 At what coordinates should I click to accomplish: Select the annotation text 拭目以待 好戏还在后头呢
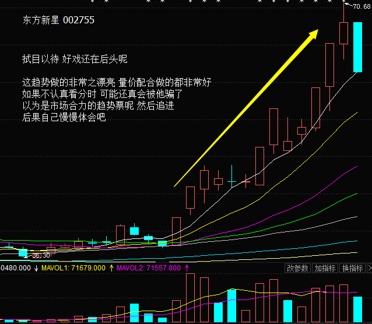[x=75, y=59]
